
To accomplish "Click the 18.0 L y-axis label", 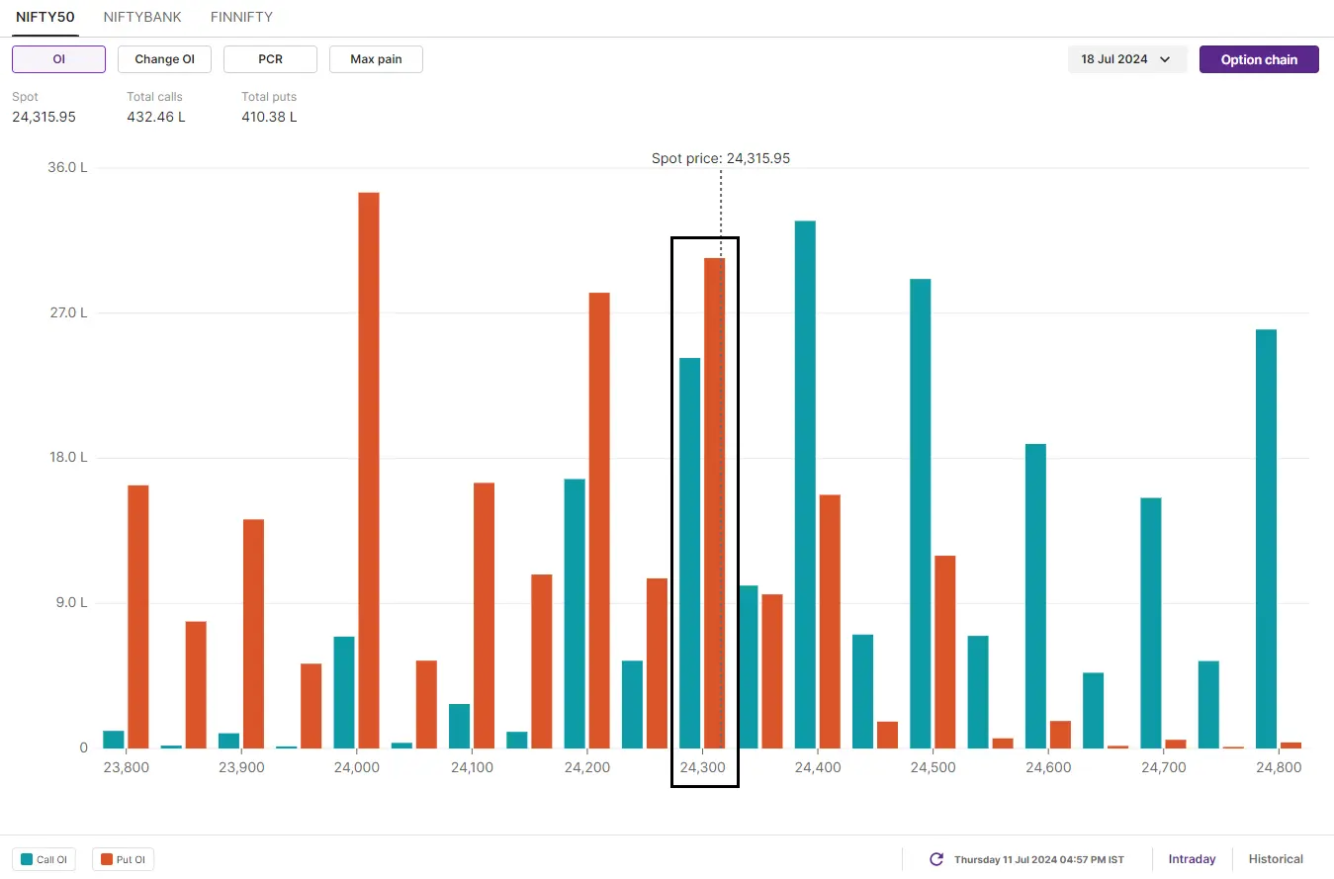I will click(67, 458).
